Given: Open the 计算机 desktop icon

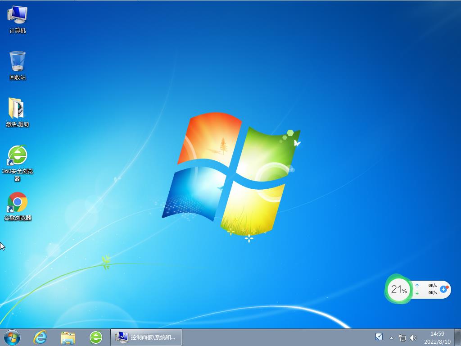Looking at the screenshot, I should coord(17,18).
